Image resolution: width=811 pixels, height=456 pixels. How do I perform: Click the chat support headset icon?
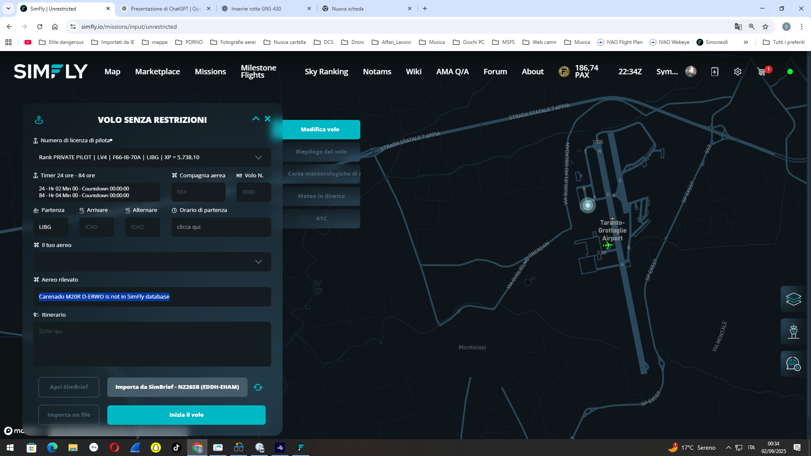coord(793,364)
